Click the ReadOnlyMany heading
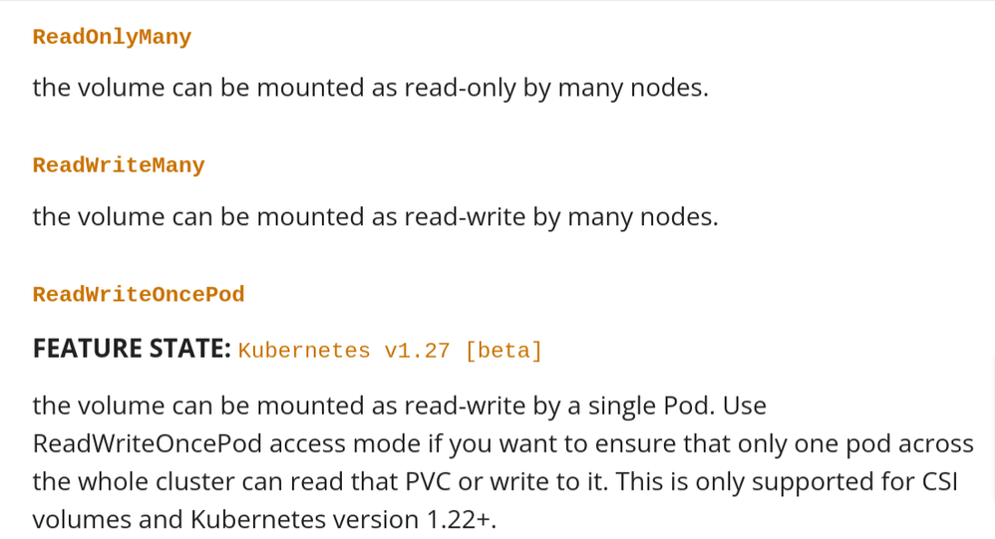Viewport: 995px width, 539px height. [112, 38]
